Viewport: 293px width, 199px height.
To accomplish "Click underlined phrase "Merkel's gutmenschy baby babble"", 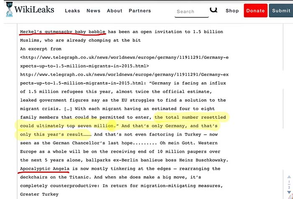I will pos(63,32).
